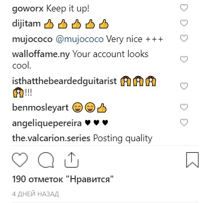The image size is (202, 203).
Task: Like benmosleyart's smiley emoji comment
Action: tap(184, 107)
